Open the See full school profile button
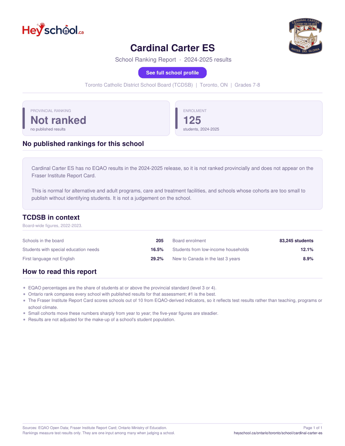This screenshot has width=345, height=446. click(x=172, y=73)
